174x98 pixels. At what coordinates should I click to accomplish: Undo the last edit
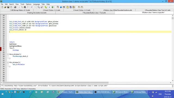pos(32,7)
